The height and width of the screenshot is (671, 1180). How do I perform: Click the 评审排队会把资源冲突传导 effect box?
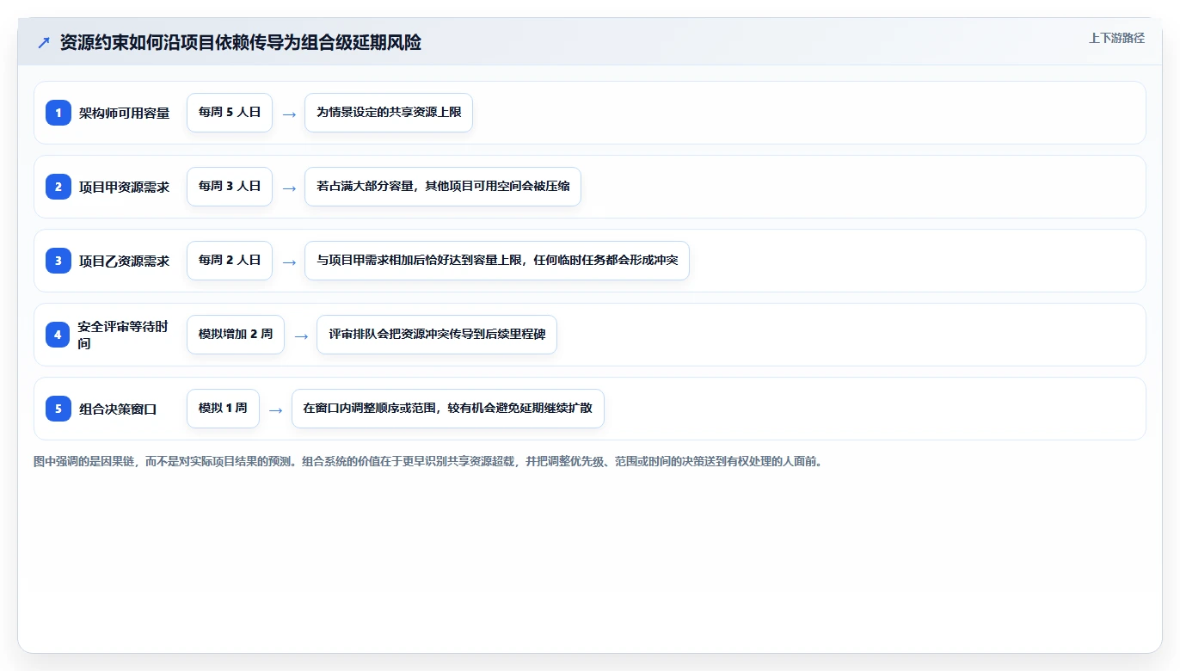point(437,335)
